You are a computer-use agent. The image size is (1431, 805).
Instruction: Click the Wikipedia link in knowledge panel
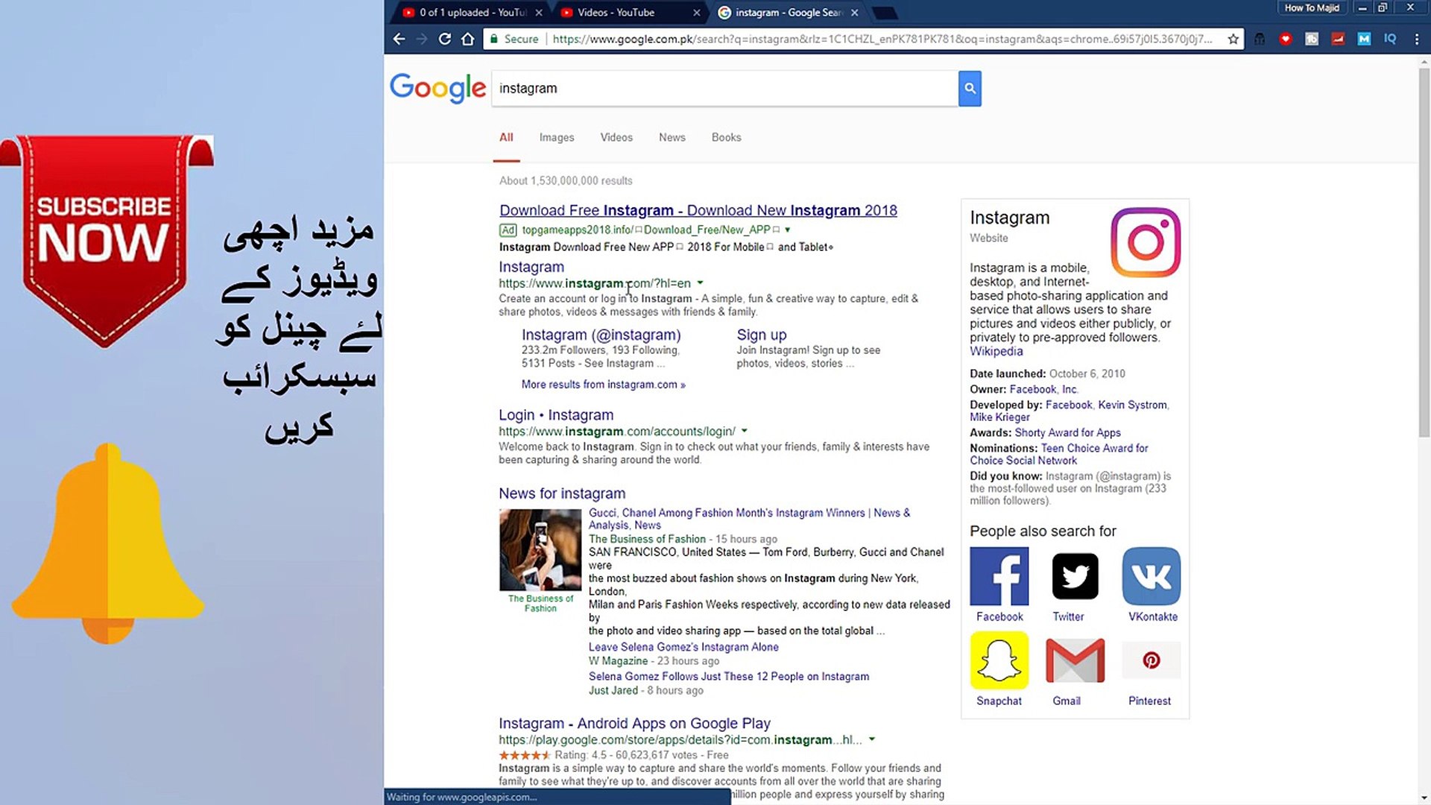click(996, 351)
